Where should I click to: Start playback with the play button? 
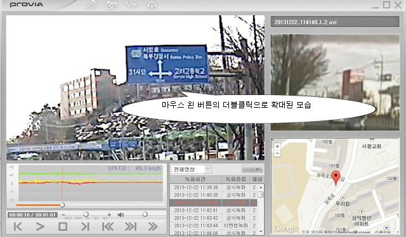pyautogui.click(x=40, y=227)
